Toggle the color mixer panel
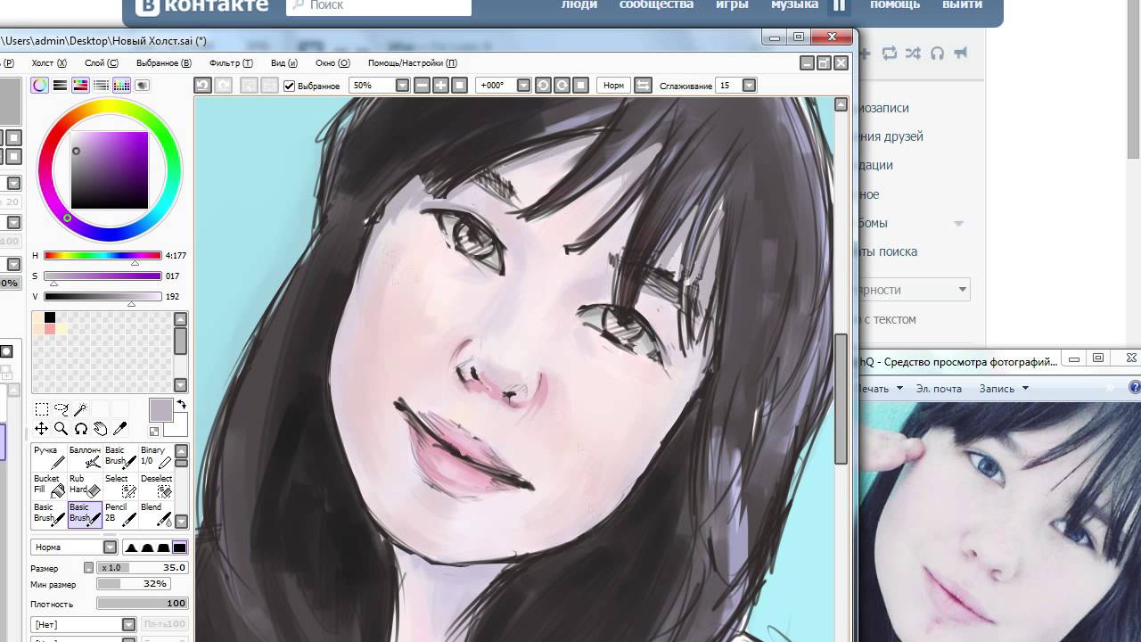1141x642 pixels. [101, 86]
